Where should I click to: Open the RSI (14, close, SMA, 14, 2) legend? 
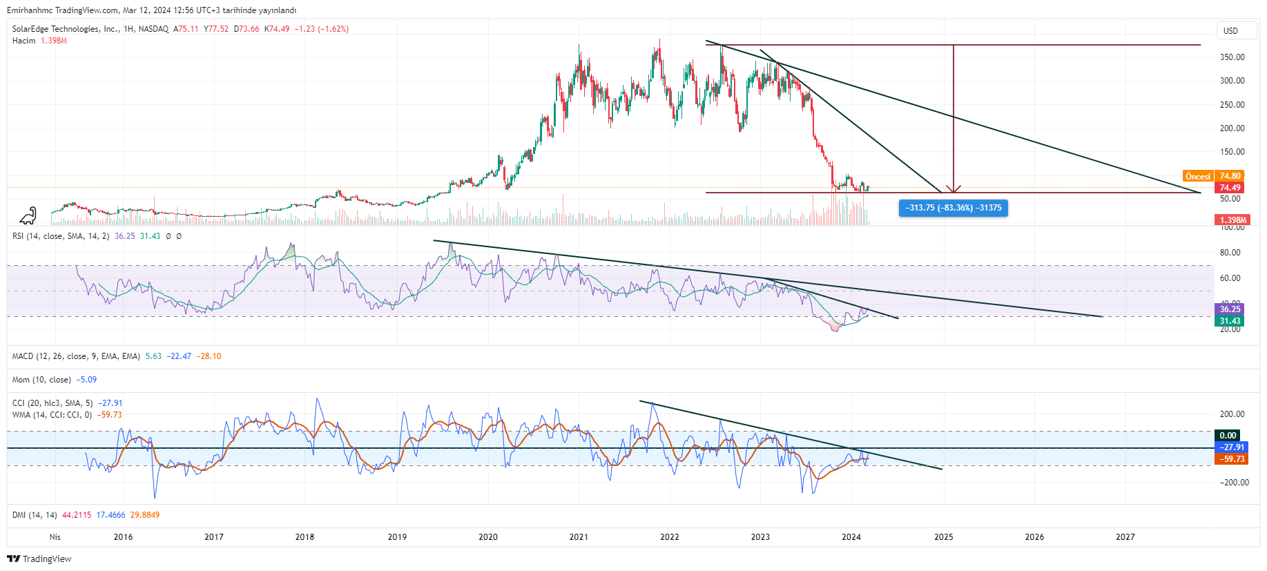tap(61, 236)
